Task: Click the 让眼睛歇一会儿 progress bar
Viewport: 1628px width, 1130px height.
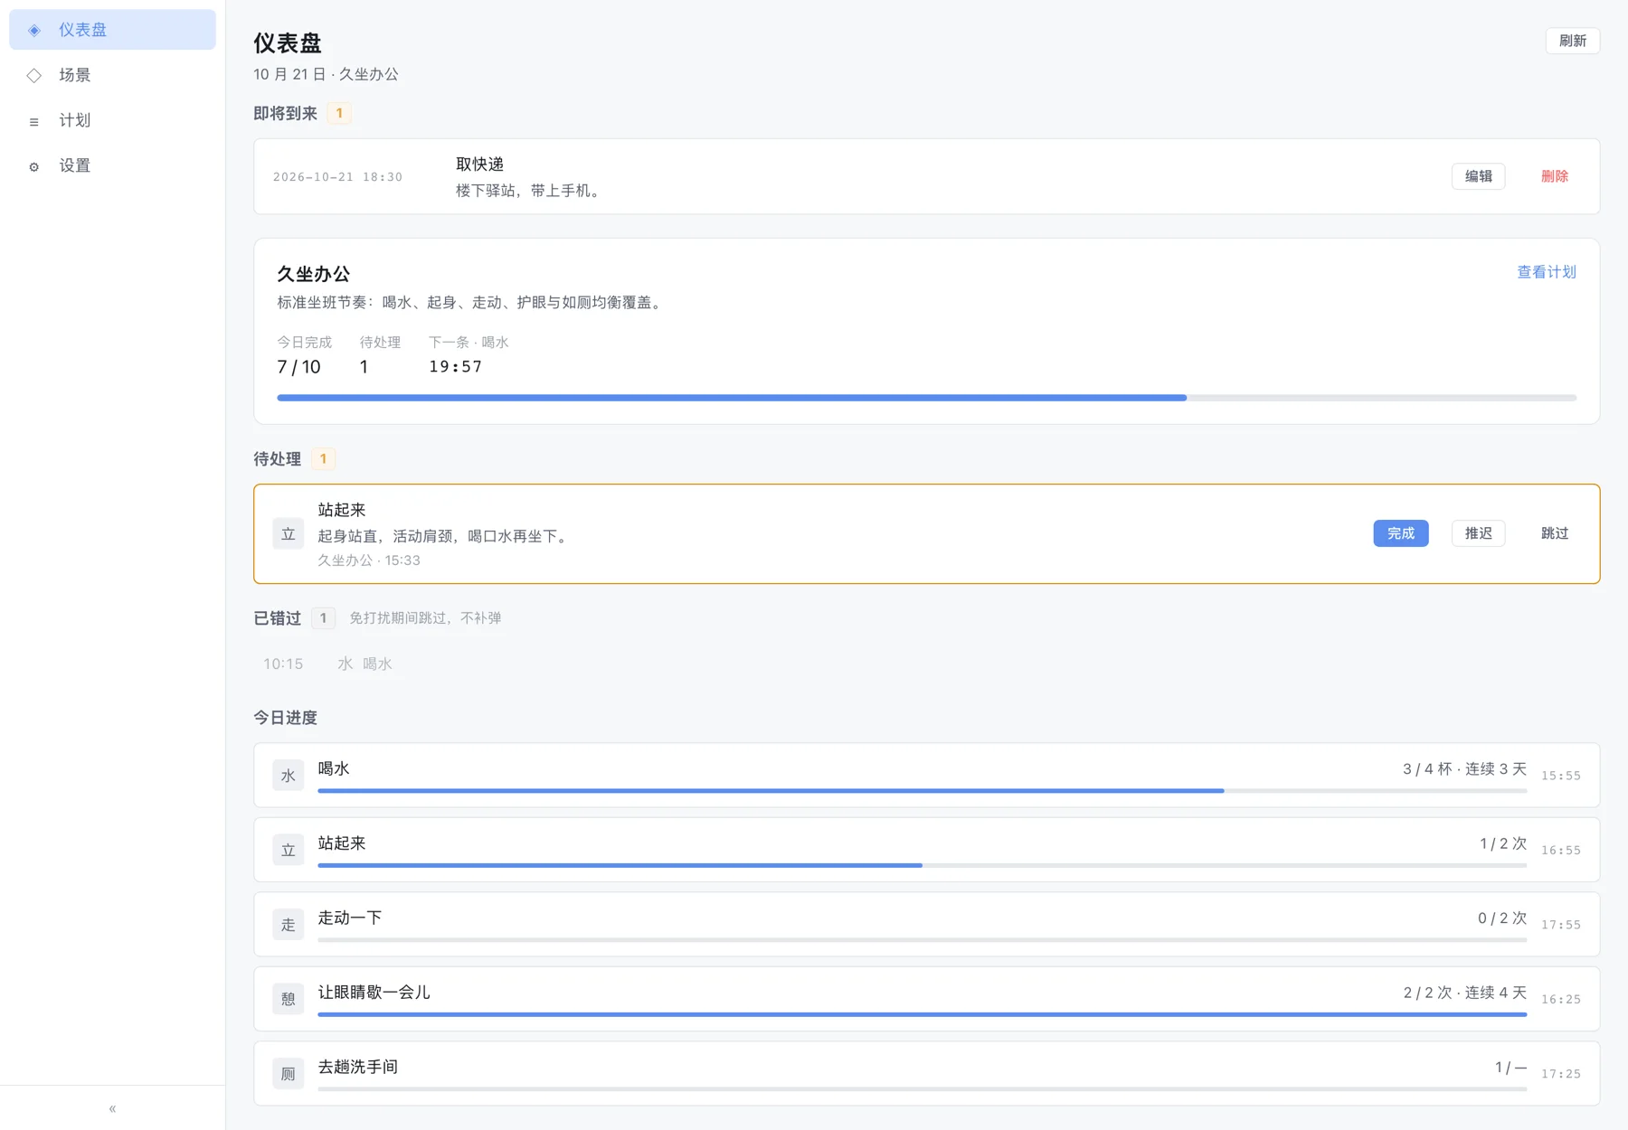Action: [x=923, y=1014]
